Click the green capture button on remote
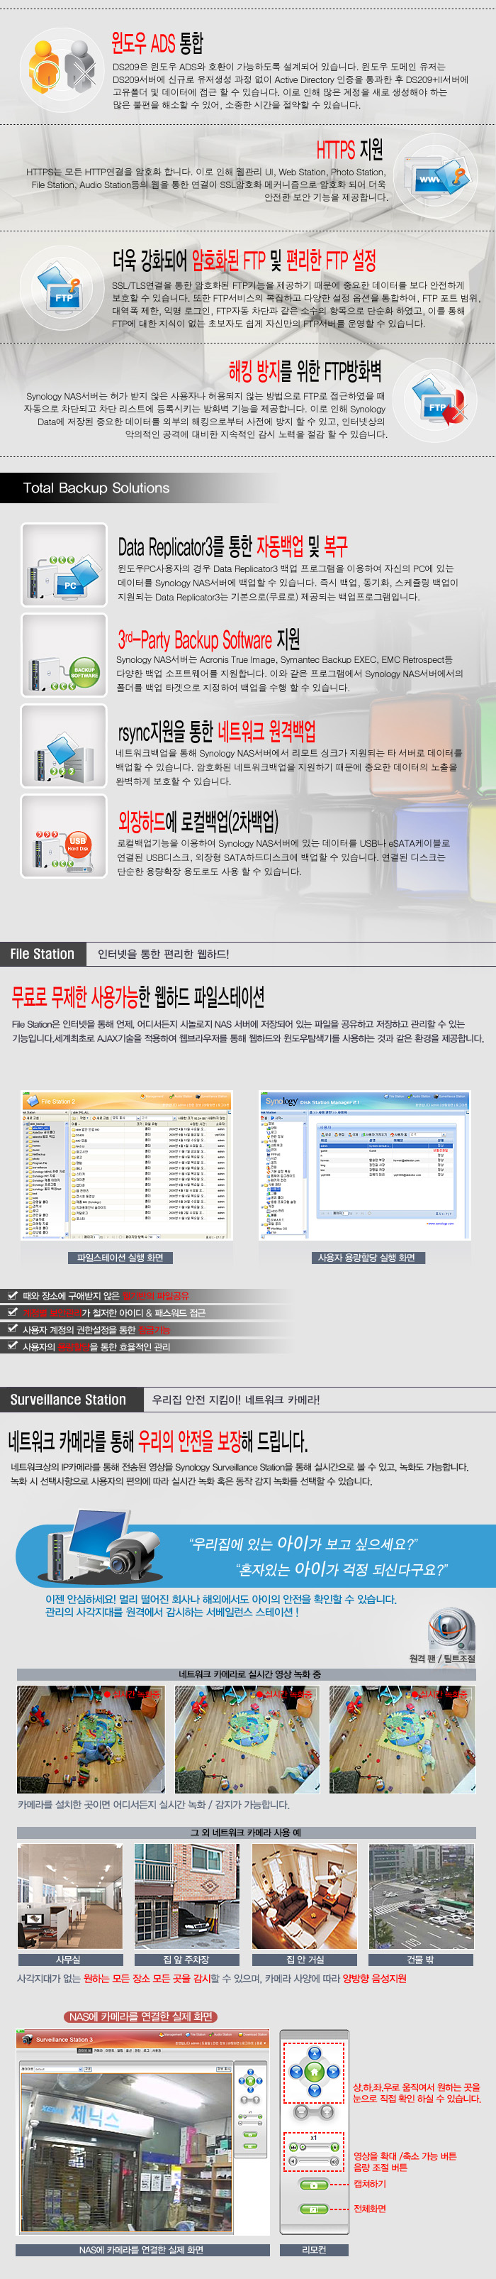 (314, 2185)
